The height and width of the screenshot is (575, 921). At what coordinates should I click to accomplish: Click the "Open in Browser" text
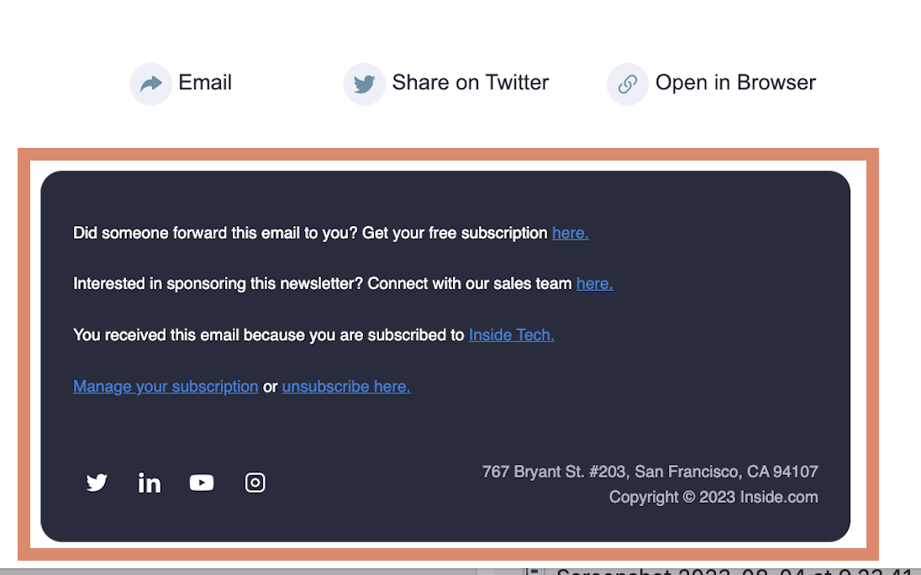pos(735,82)
